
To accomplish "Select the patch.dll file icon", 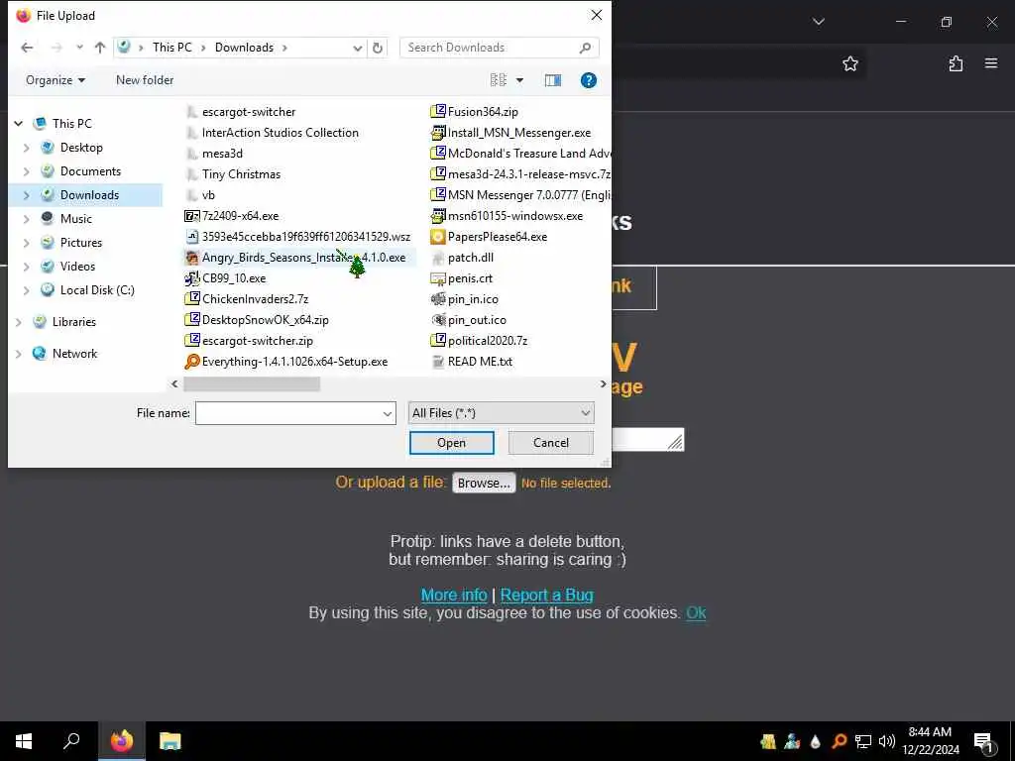I will pyautogui.click(x=438, y=258).
